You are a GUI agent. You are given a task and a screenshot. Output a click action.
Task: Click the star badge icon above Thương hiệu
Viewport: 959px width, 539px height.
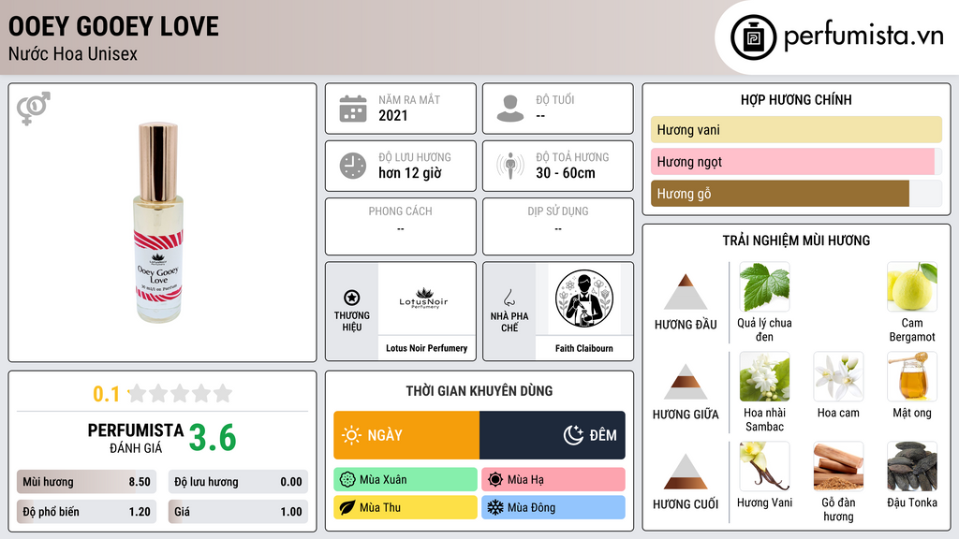(x=352, y=298)
